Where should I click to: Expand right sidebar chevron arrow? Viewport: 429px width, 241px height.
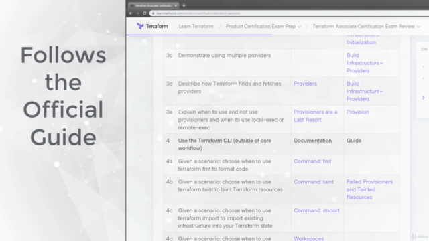point(423,98)
